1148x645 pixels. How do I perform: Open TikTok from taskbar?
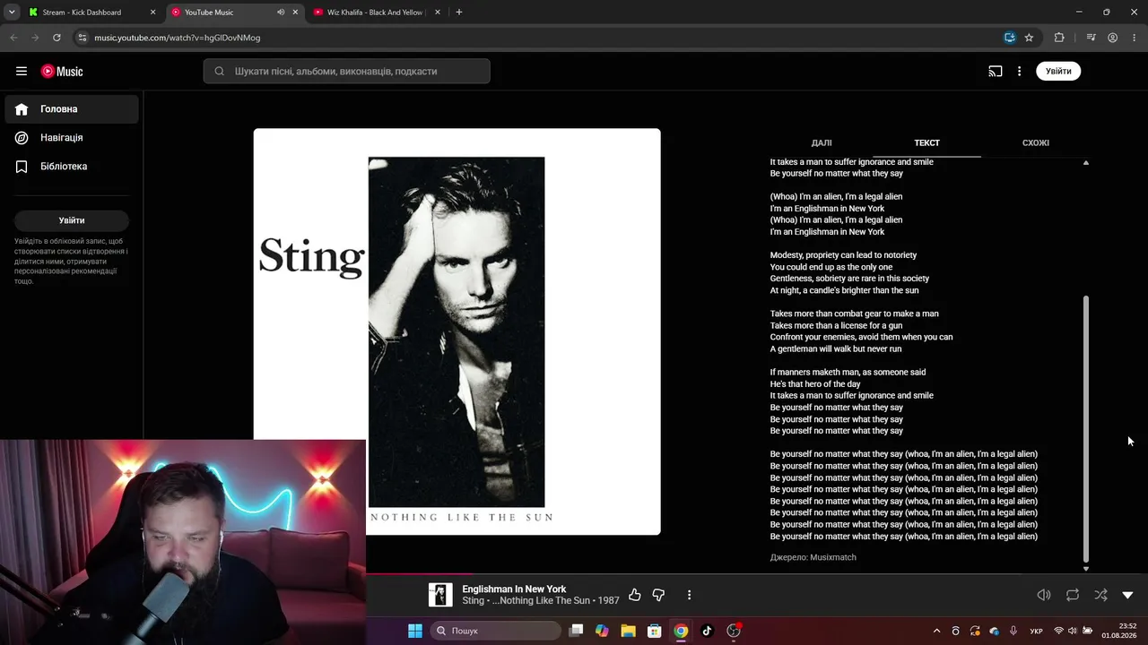(x=707, y=631)
